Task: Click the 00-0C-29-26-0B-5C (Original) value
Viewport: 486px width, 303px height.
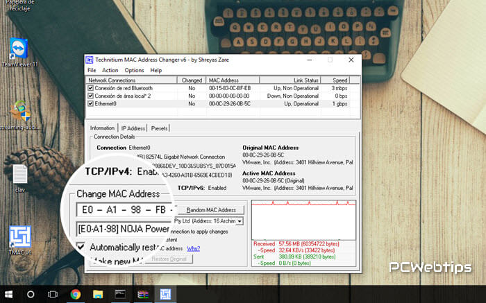Action: point(274,180)
